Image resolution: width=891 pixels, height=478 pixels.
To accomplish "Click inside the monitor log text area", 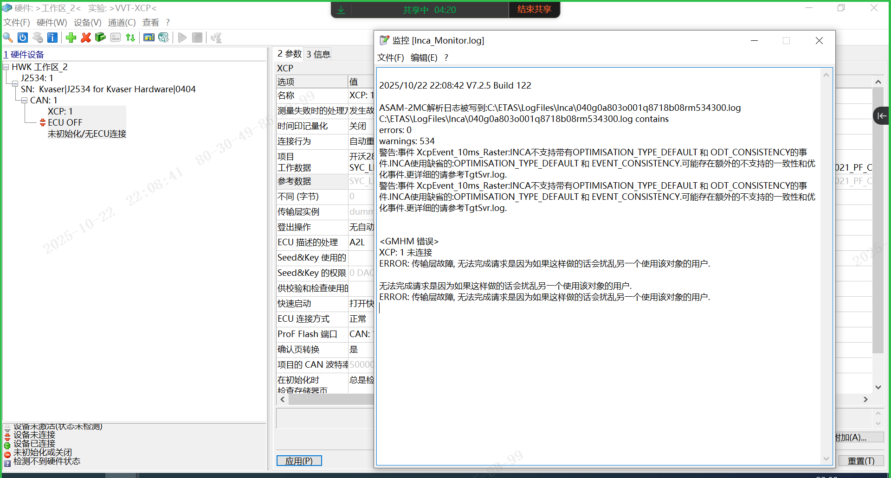I will [599, 267].
